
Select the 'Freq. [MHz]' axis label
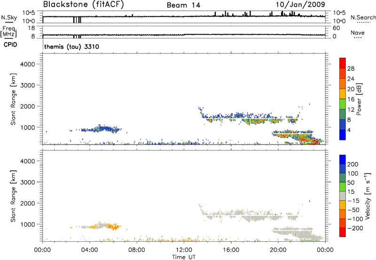coord(9,31)
